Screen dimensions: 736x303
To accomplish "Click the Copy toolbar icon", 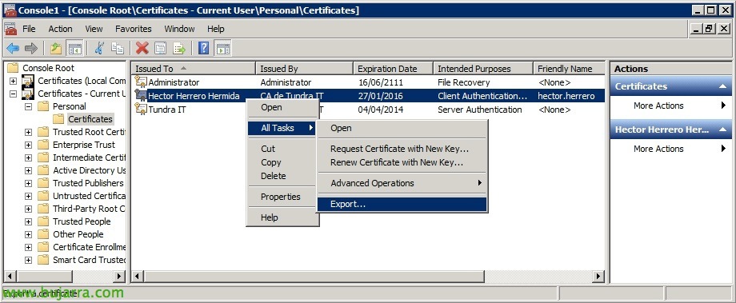I will click(x=118, y=48).
